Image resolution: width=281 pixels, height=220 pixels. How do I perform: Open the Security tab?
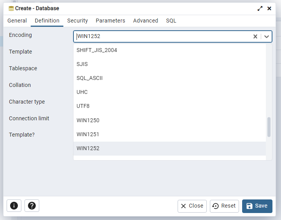tap(77, 21)
